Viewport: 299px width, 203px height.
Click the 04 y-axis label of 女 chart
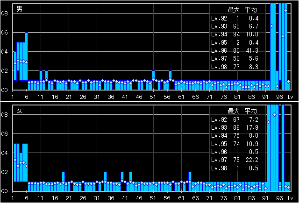(x=4, y=153)
